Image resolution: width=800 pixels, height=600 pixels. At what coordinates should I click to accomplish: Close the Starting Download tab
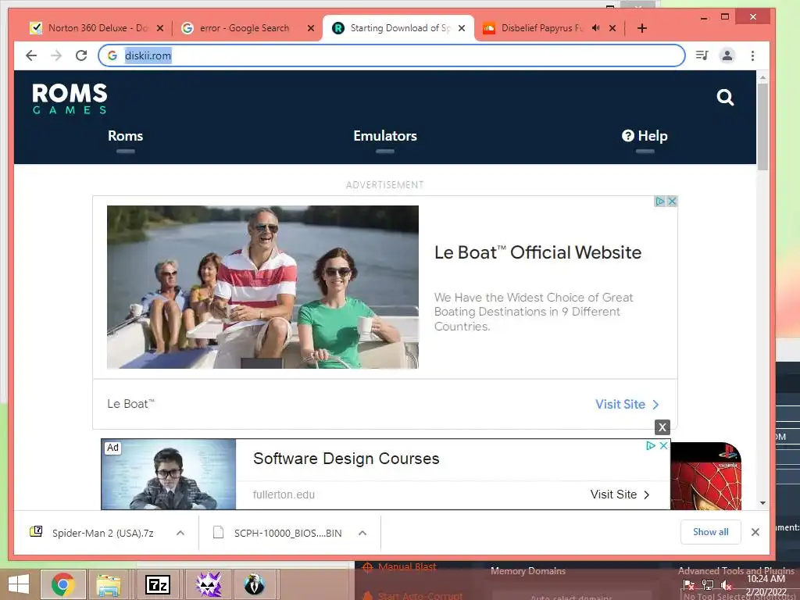click(x=461, y=28)
